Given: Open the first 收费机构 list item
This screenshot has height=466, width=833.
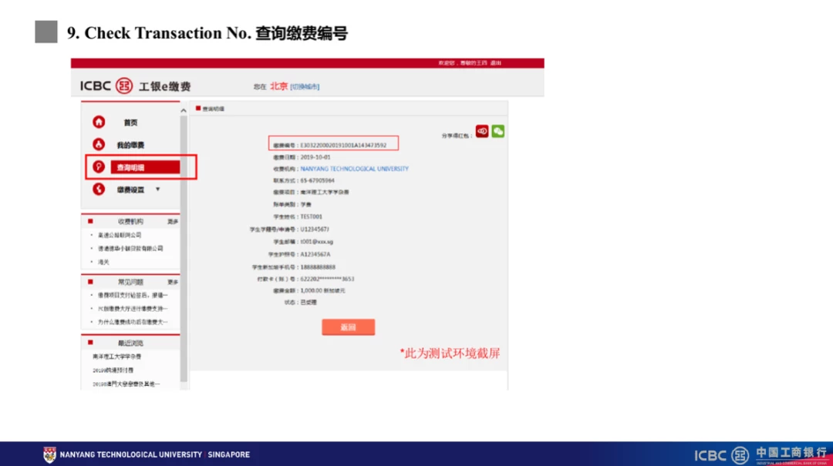Looking at the screenshot, I should 120,235.
